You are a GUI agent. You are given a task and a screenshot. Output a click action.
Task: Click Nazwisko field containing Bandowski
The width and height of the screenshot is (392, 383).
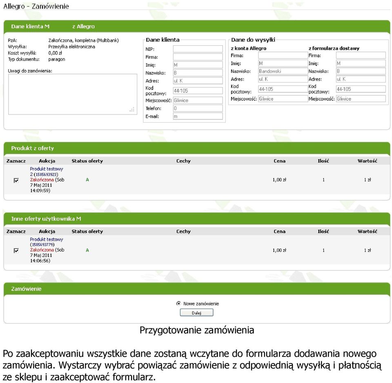coord(283,71)
